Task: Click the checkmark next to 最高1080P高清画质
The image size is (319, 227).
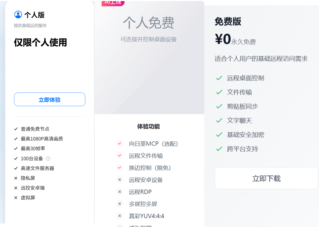Action: click(x=16, y=139)
